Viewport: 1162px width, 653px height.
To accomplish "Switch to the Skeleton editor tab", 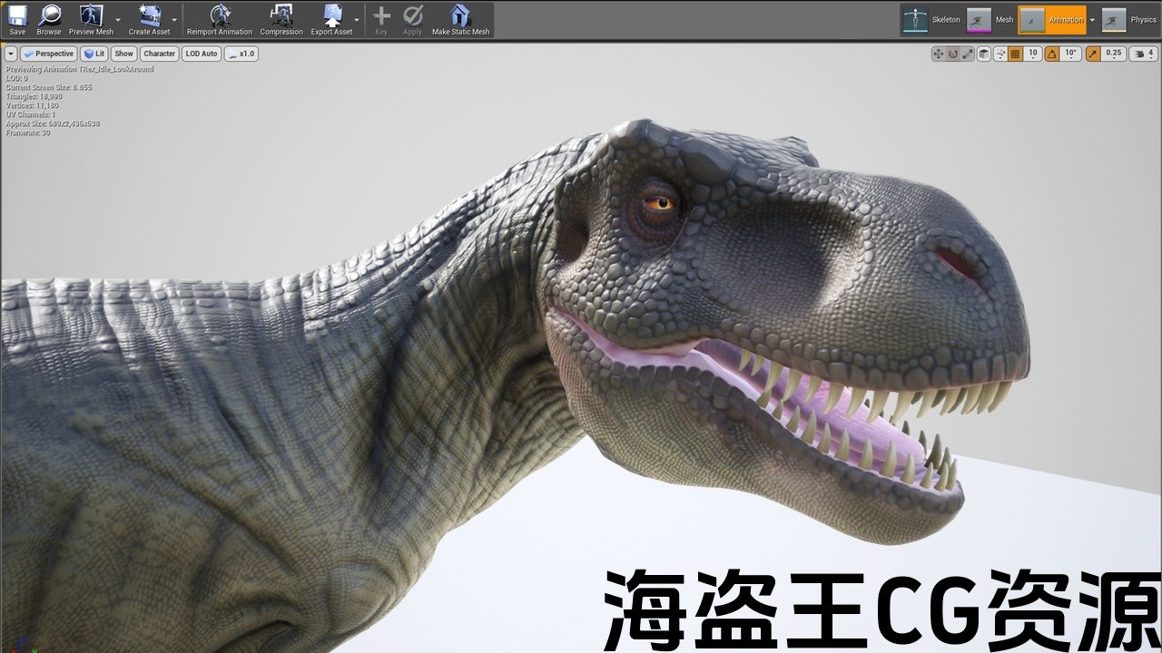I will click(x=931, y=20).
